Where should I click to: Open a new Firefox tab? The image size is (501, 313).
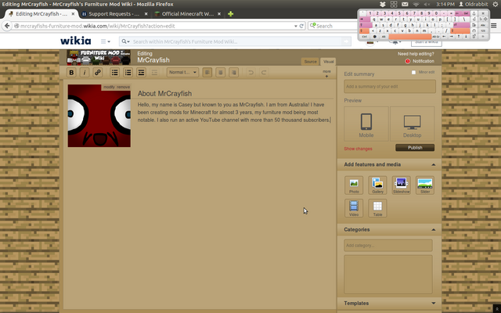click(x=230, y=14)
